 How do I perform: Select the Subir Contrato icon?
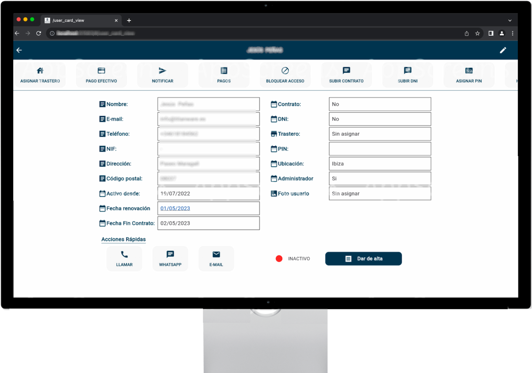[x=346, y=70]
